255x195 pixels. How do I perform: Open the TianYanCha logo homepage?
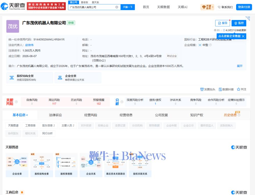click(13, 6)
